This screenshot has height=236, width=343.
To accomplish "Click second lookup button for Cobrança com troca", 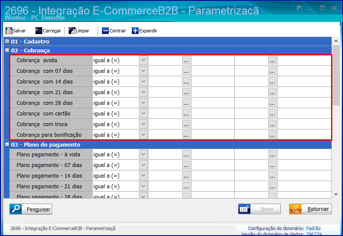I will click(x=272, y=124).
